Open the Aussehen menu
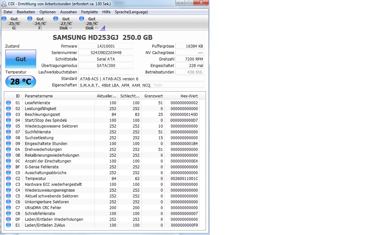Image resolution: width=373 pixels, height=235 pixels. coord(68,12)
